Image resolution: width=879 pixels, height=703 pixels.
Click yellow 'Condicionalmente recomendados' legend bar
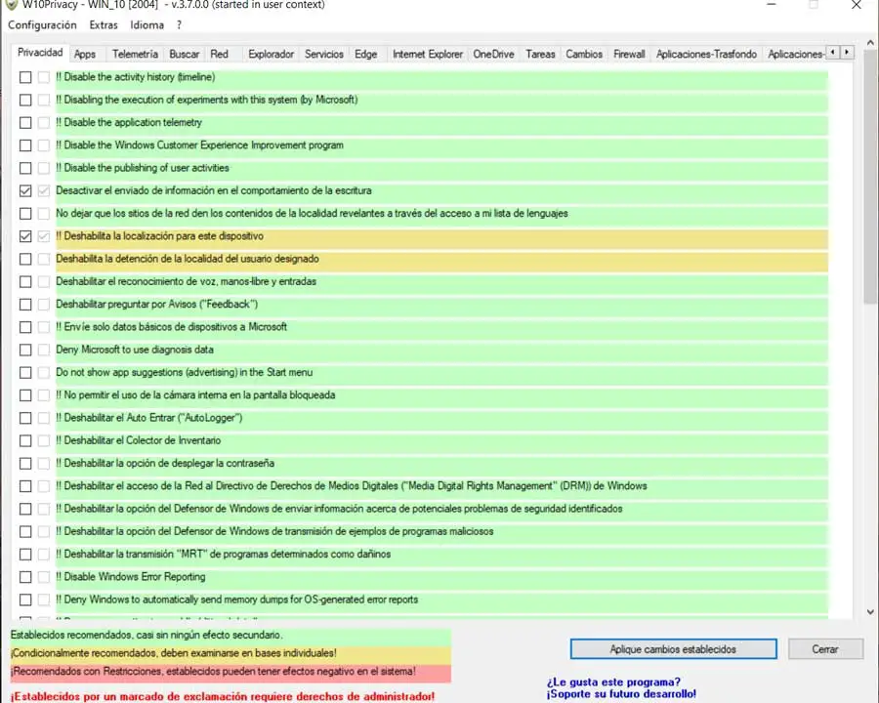pos(230,653)
